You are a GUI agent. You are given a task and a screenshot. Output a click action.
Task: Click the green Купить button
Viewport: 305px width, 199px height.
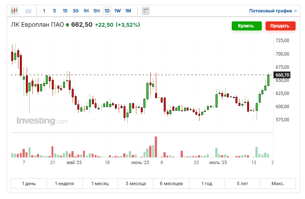point(247,26)
